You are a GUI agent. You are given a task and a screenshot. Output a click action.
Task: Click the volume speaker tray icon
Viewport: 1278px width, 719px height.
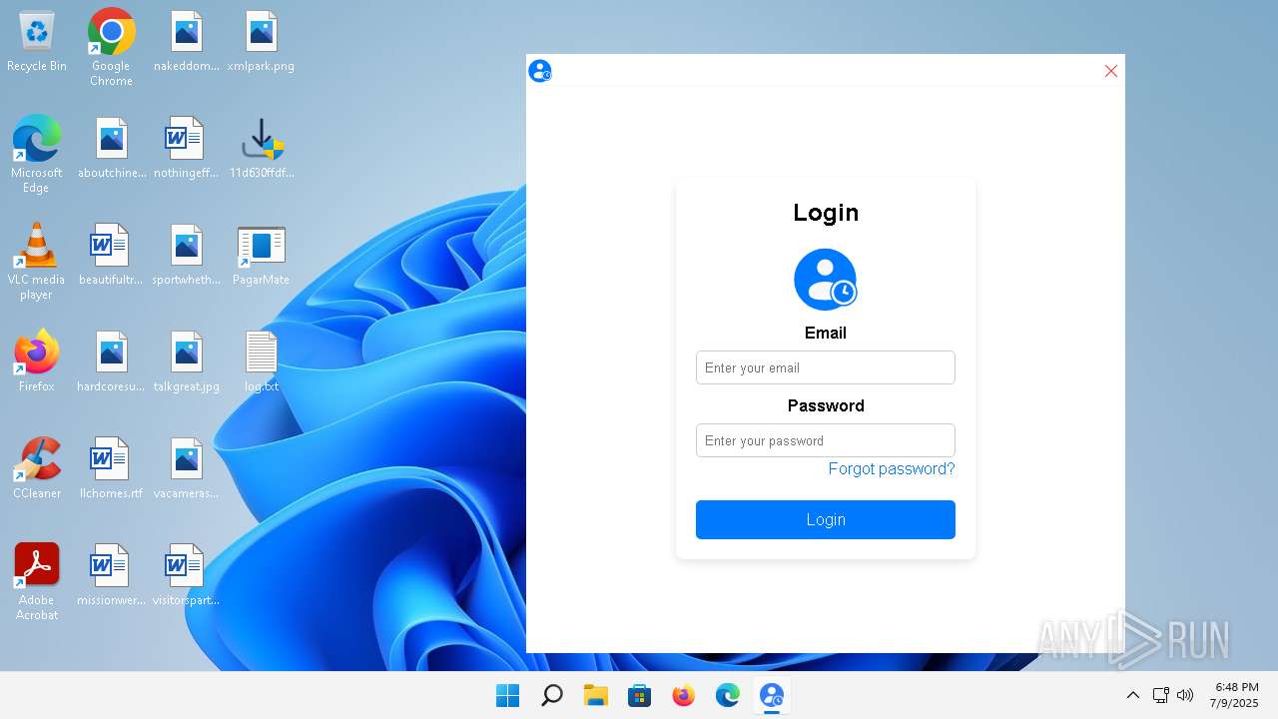point(1185,695)
